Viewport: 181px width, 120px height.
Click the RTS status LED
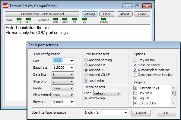coord(19,19)
